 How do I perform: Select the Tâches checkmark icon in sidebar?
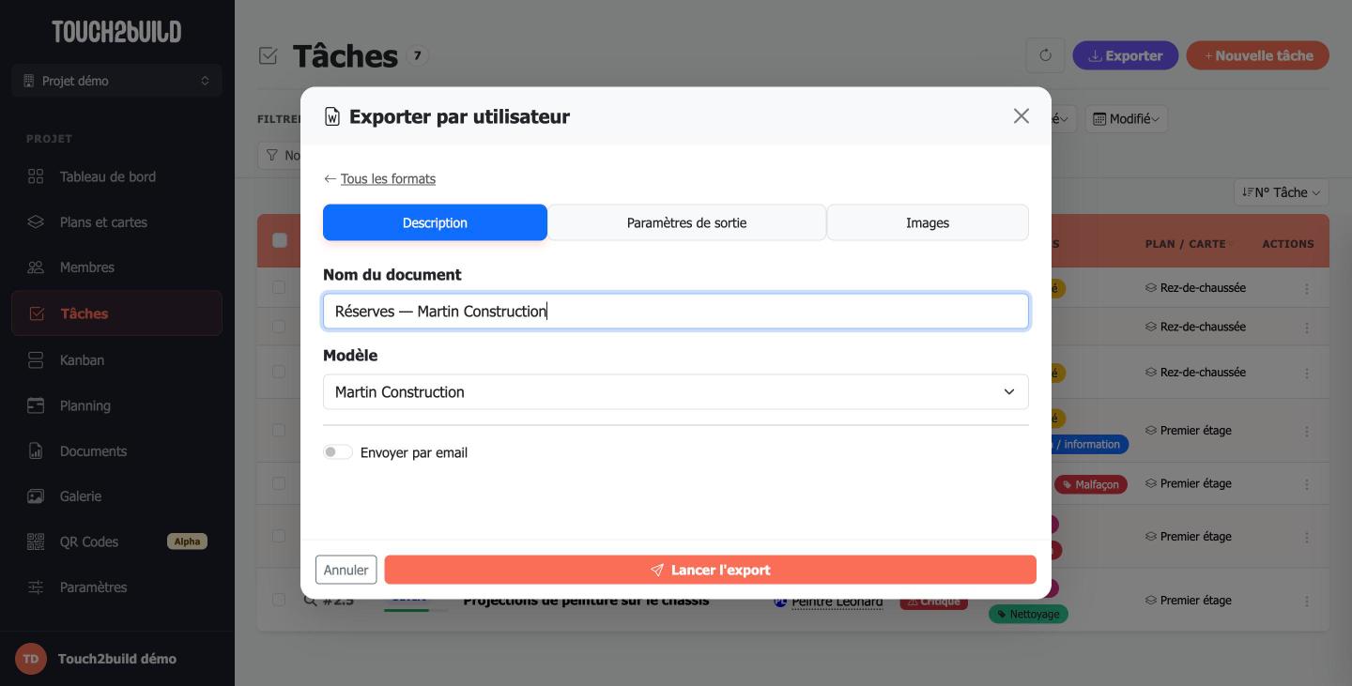tap(37, 313)
